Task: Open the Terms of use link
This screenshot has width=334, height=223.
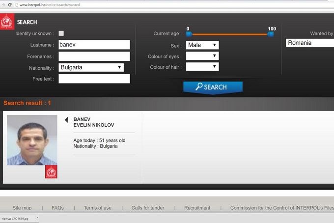Action: pyautogui.click(x=97, y=208)
